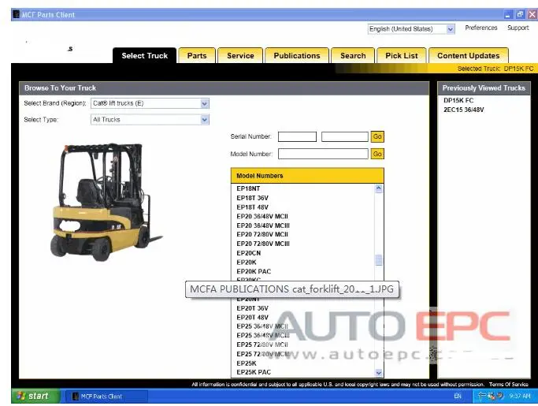Click the model list scroll up arrow
Image resolution: width=538 pixels, height=406 pixels.
tap(378, 188)
